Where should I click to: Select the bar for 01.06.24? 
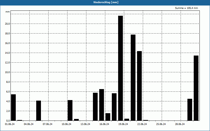click(x=13, y=107)
